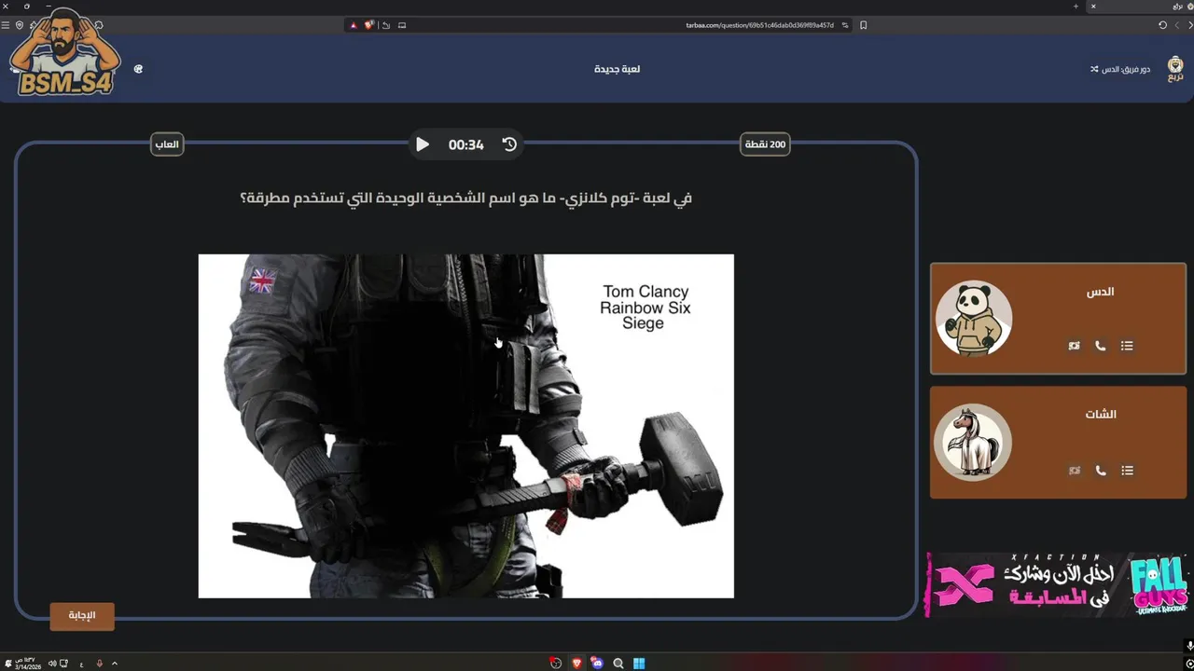Screen dimensions: 1194x671
Task: Open a new browser tab
Action: (x=1076, y=6)
